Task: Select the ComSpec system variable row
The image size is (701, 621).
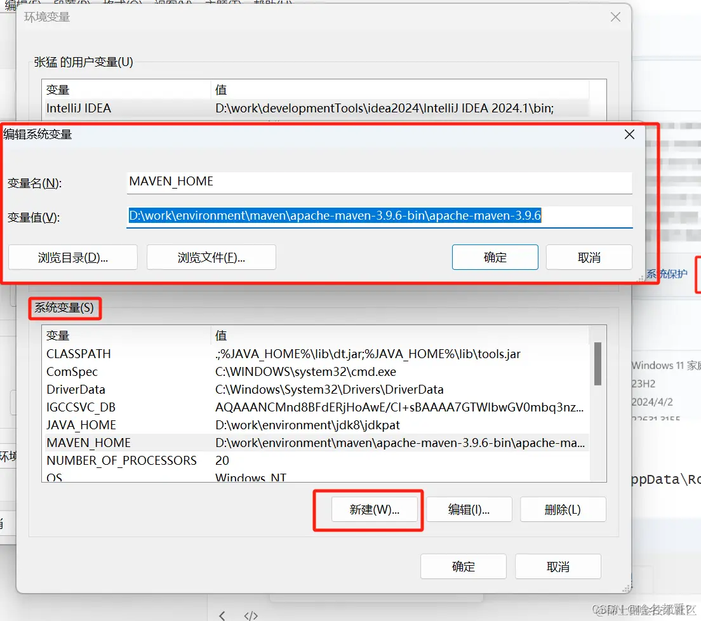Action: pyautogui.click(x=317, y=371)
